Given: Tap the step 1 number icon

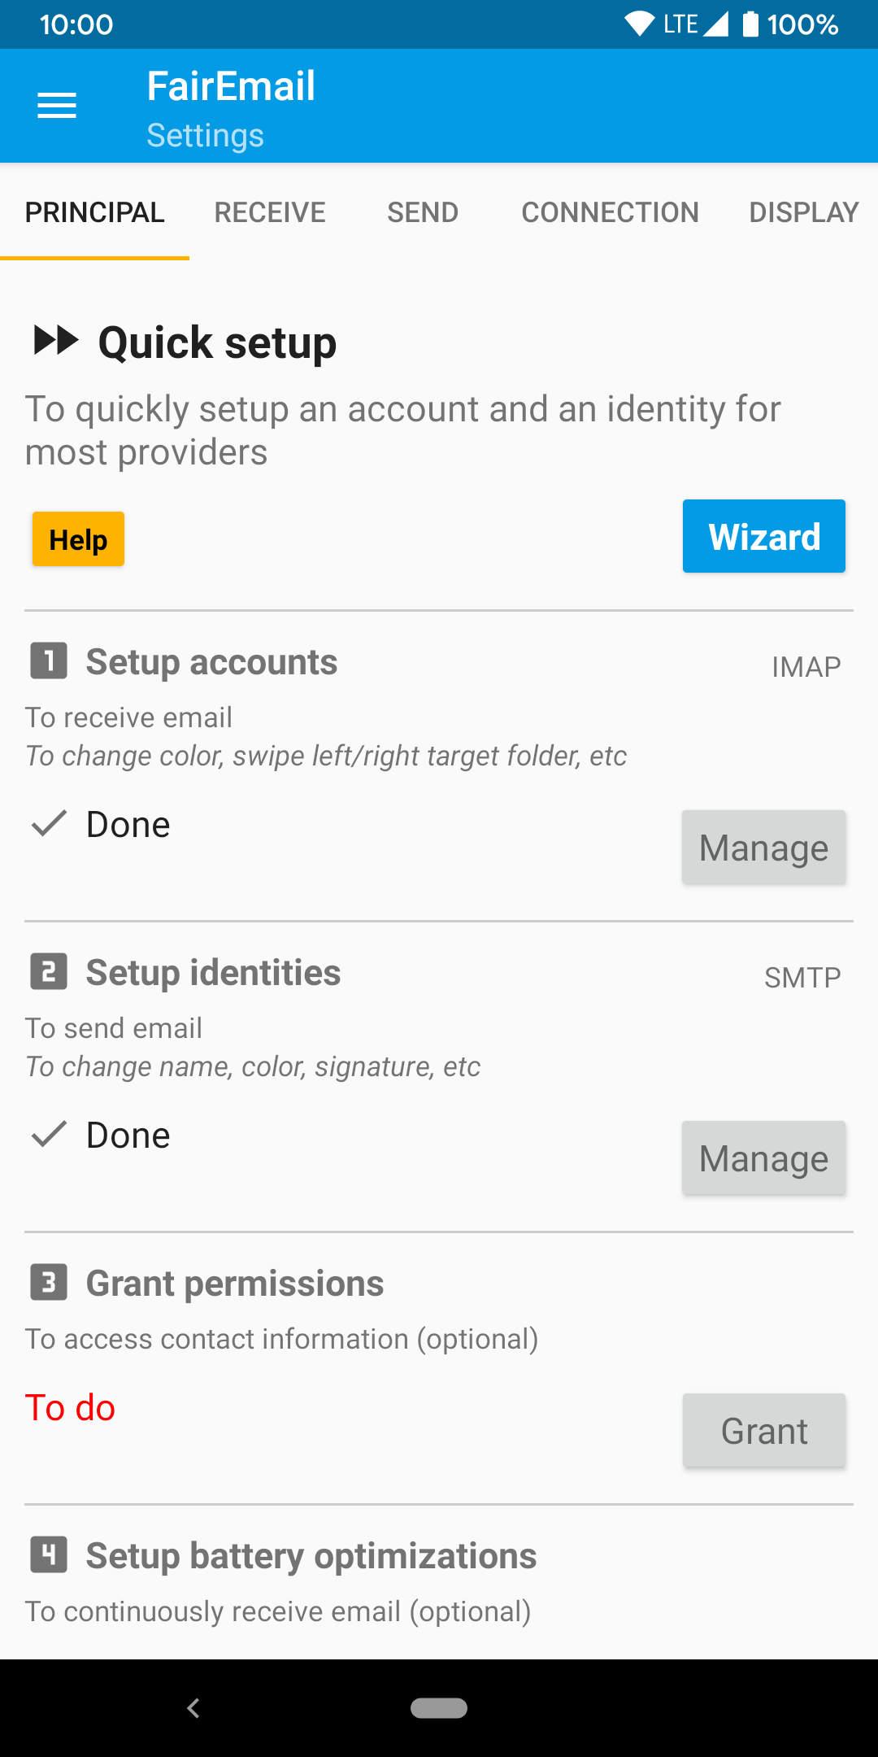Looking at the screenshot, I should coord(49,661).
